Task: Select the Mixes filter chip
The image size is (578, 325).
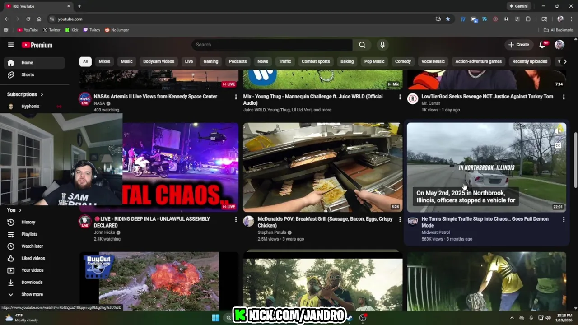Action: click(x=104, y=61)
